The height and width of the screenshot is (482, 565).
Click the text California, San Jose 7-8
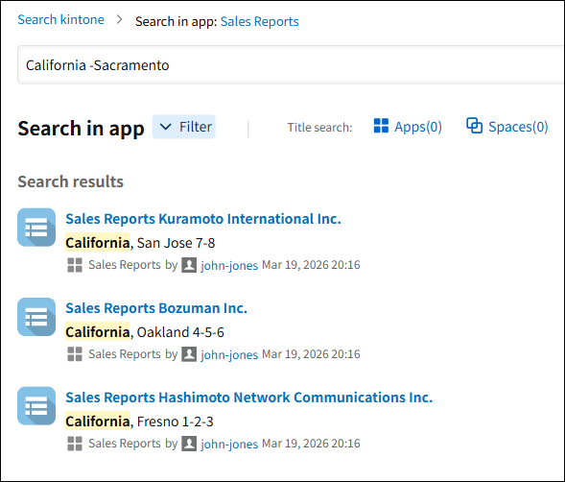[x=140, y=243]
